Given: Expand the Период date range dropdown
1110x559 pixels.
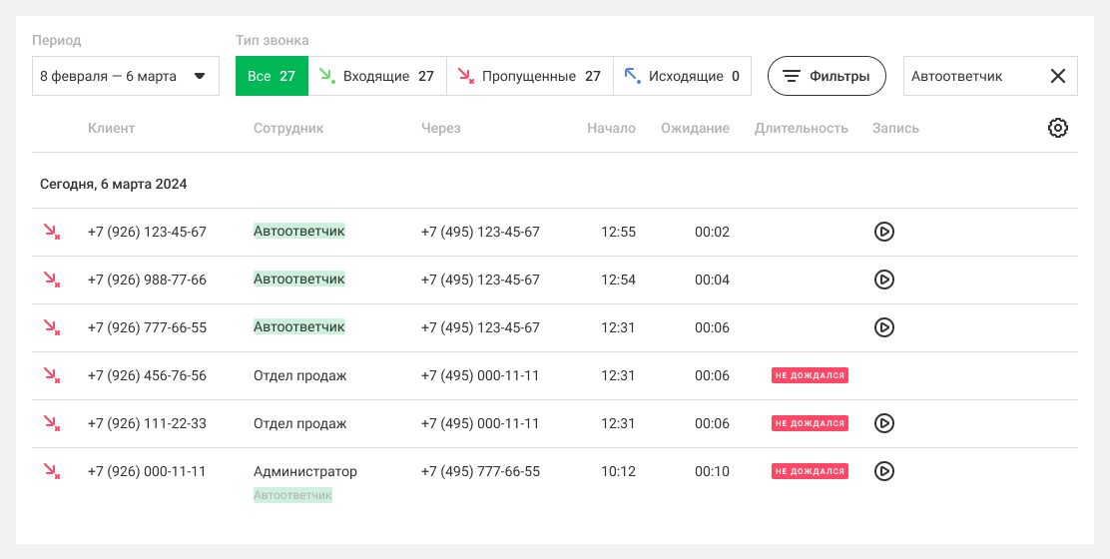Looking at the screenshot, I should (126, 76).
